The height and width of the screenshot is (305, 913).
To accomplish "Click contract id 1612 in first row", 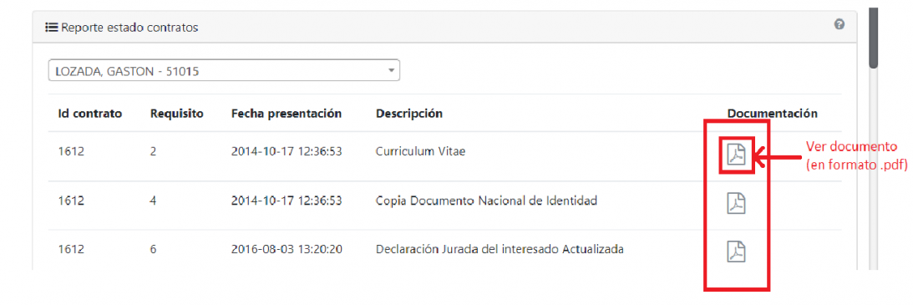I will coord(71,152).
